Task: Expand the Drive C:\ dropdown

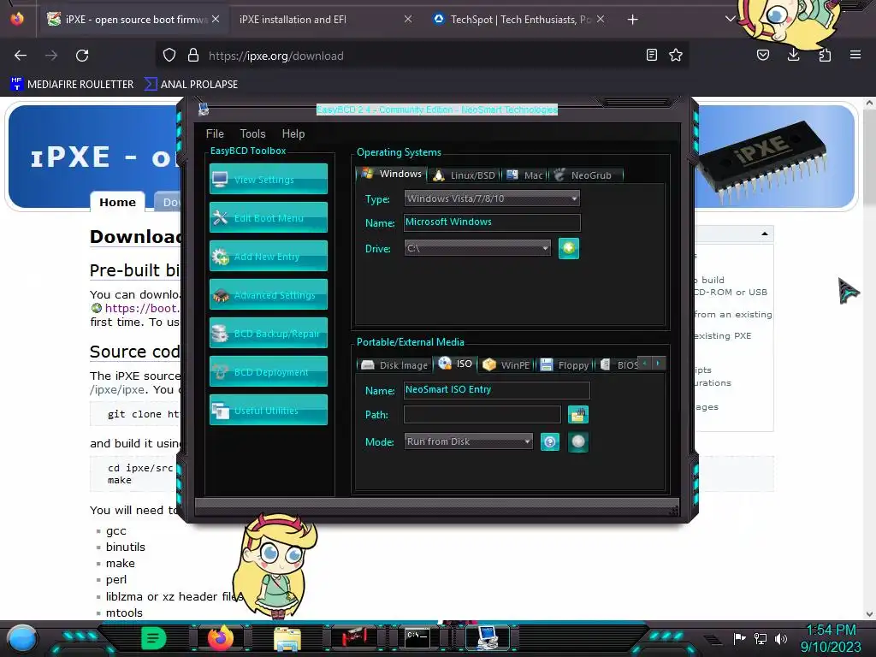Action: (x=477, y=248)
